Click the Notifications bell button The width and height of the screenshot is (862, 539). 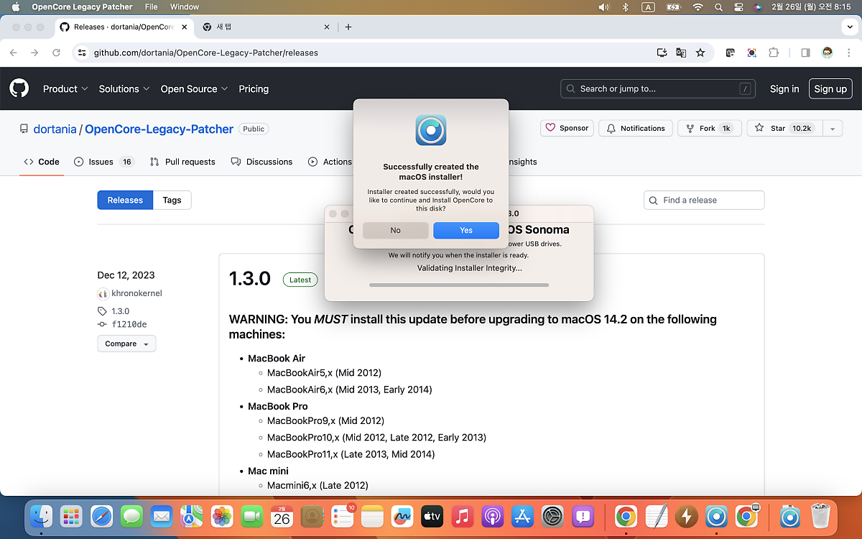636,128
